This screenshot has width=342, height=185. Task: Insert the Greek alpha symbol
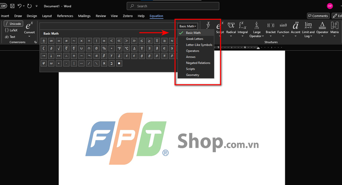click(97, 56)
